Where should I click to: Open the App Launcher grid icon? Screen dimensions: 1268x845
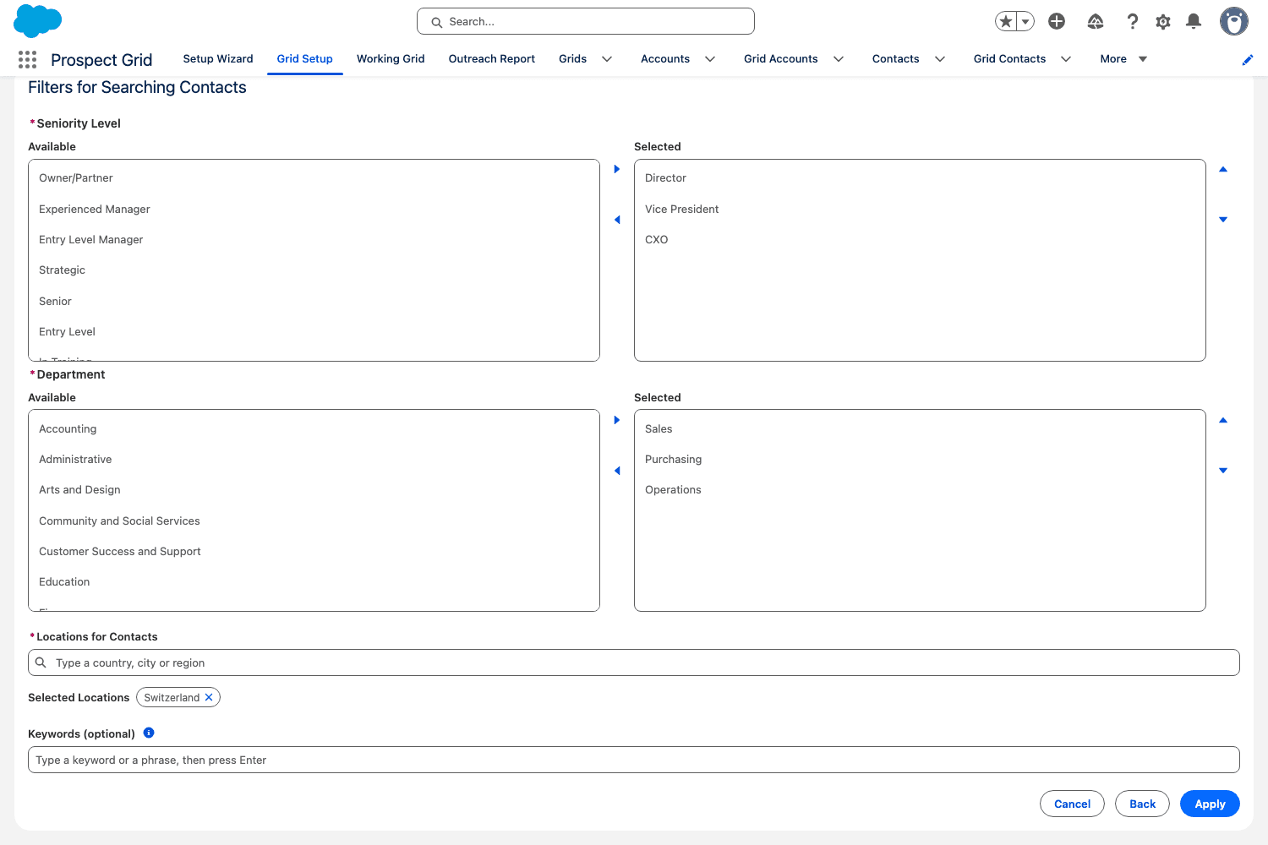pyautogui.click(x=27, y=59)
